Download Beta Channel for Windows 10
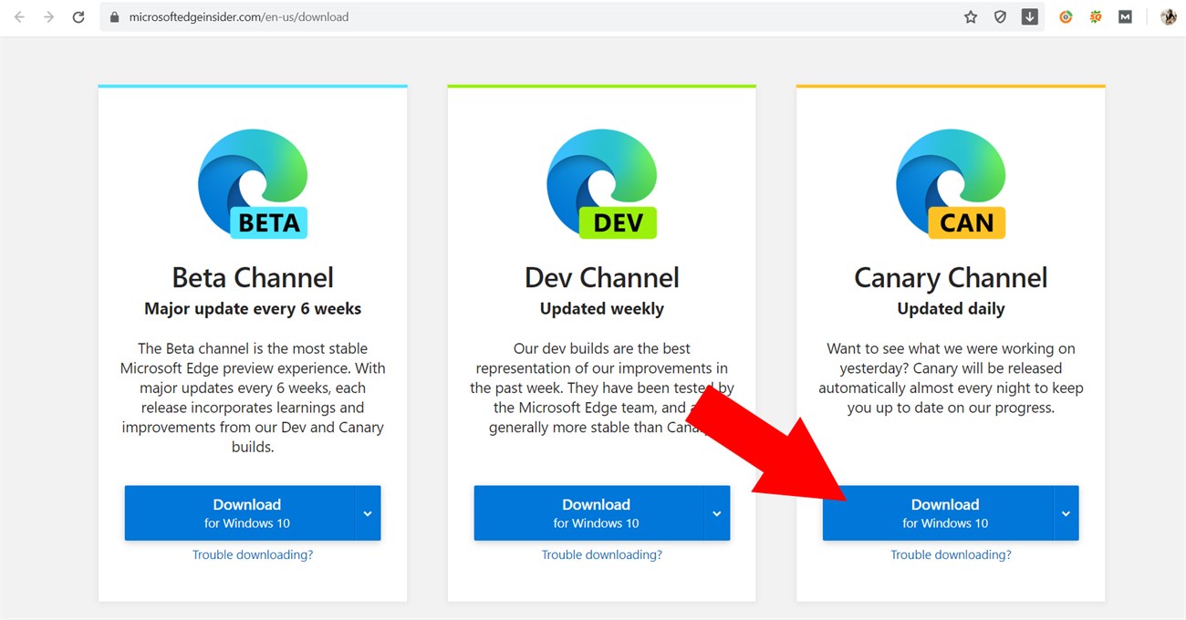This screenshot has width=1186, height=620. click(x=240, y=513)
